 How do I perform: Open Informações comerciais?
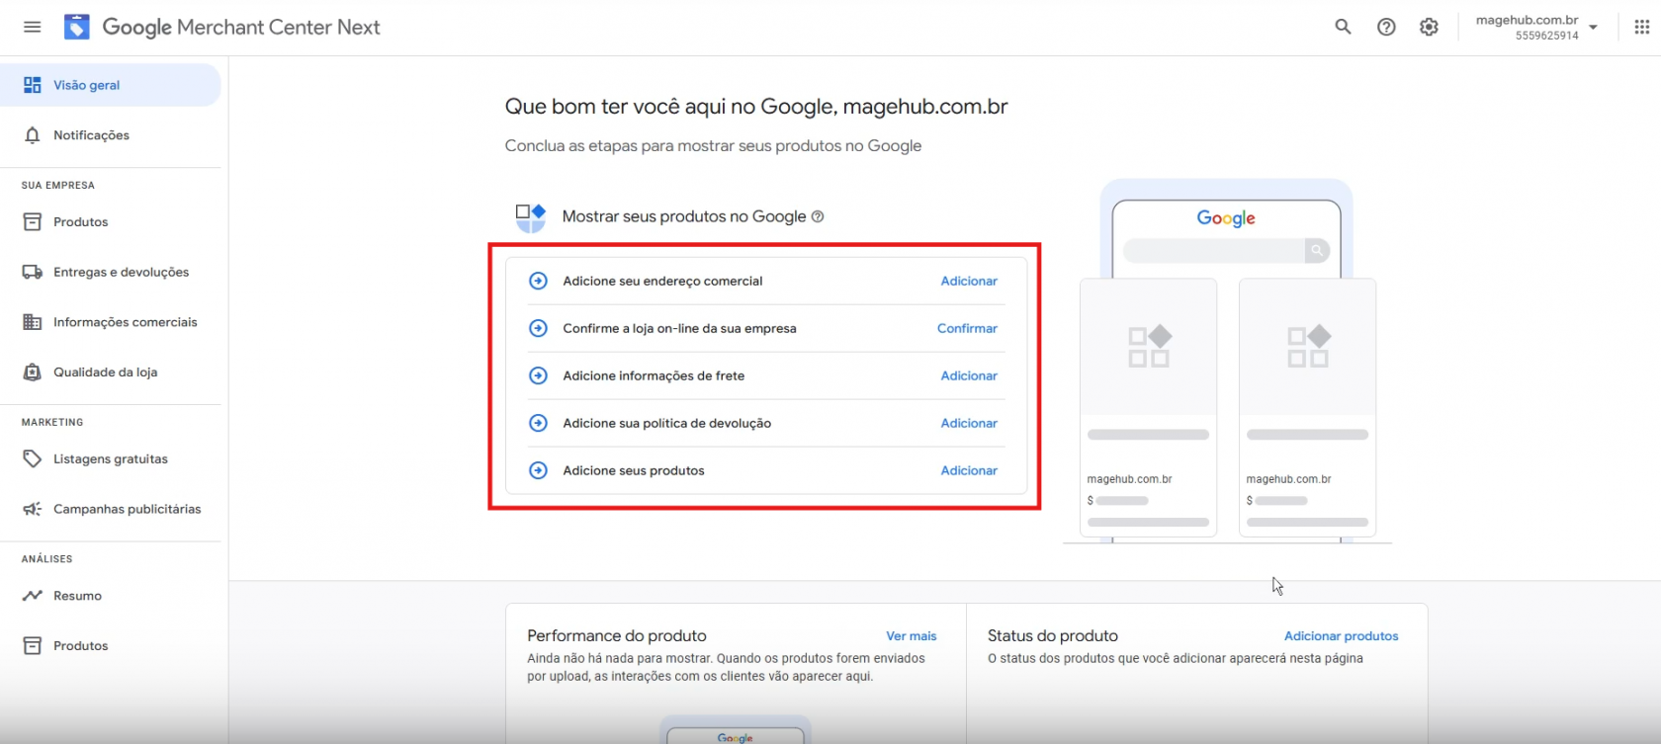pyautogui.click(x=111, y=322)
